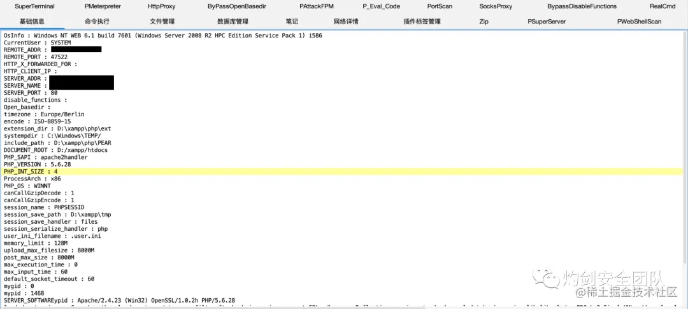Click the mypid : 1468 line
Image resolution: width=688 pixels, height=309 pixels.
click(24, 293)
